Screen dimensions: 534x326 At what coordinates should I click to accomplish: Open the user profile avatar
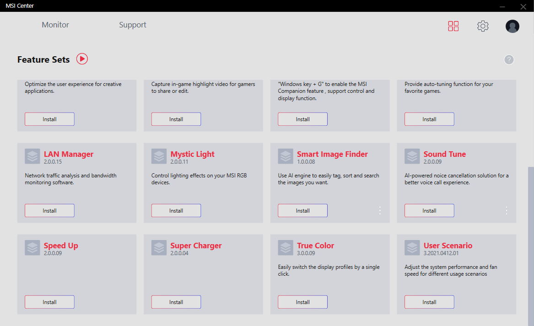(x=512, y=26)
